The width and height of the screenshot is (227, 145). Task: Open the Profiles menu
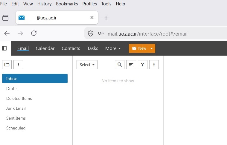tap(89, 4)
